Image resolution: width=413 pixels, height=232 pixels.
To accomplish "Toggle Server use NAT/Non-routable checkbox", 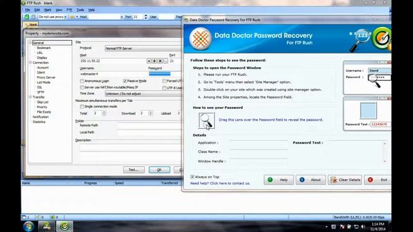I will (82, 88).
